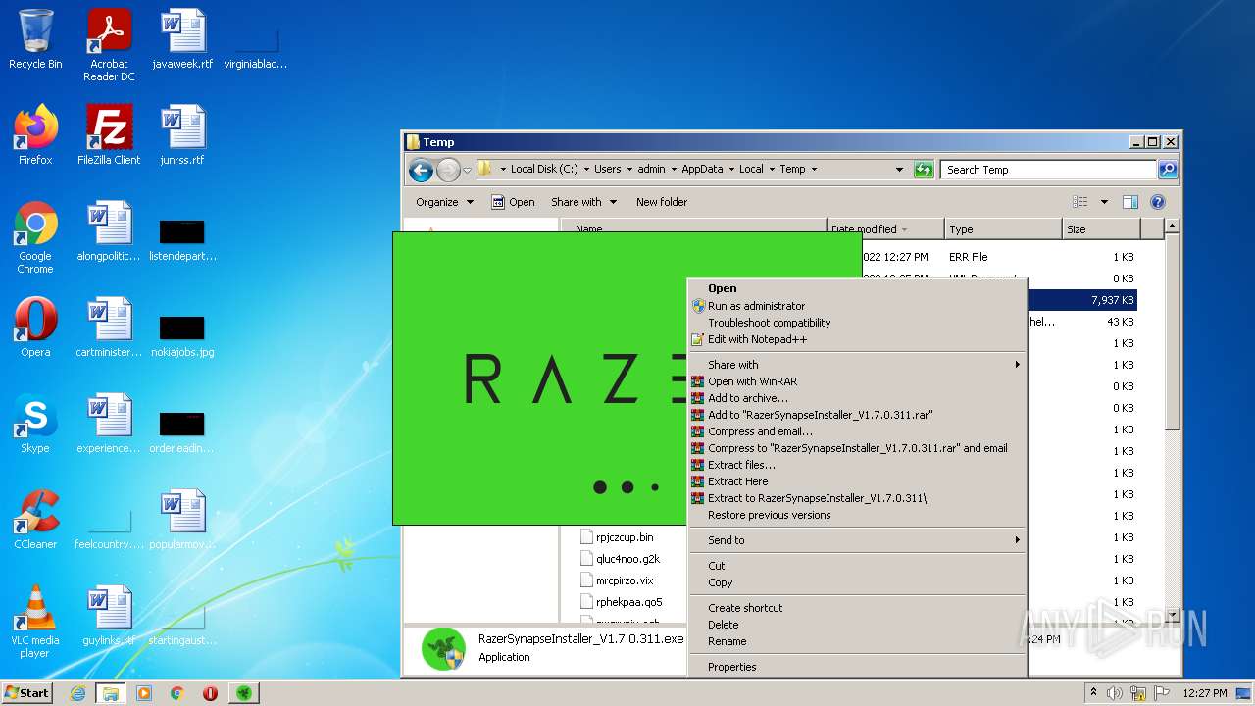Select Rename in context menu
This screenshot has width=1255, height=706.
(858, 641)
